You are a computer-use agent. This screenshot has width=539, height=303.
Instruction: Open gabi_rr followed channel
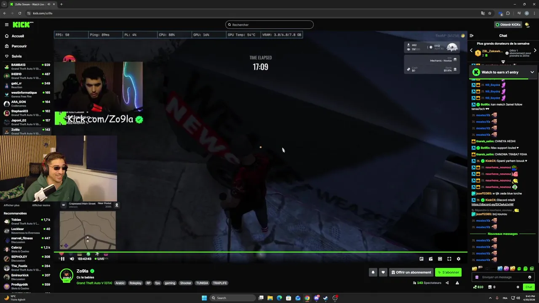(x=27, y=85)
